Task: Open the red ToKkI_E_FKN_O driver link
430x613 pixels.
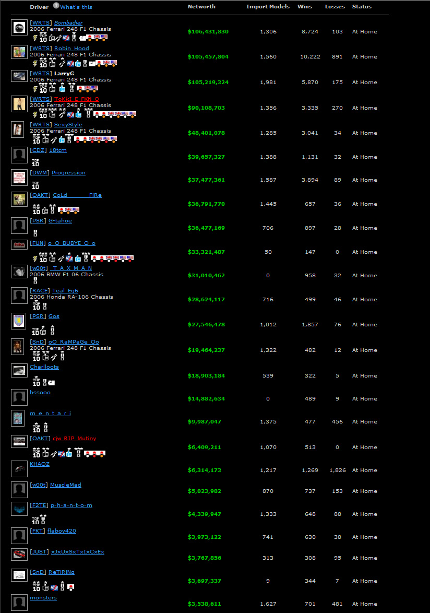Action: click(77, 99)
